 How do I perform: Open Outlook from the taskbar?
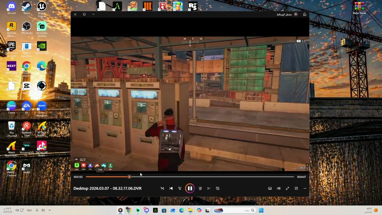pyautogui.click(x=173, y=210)
